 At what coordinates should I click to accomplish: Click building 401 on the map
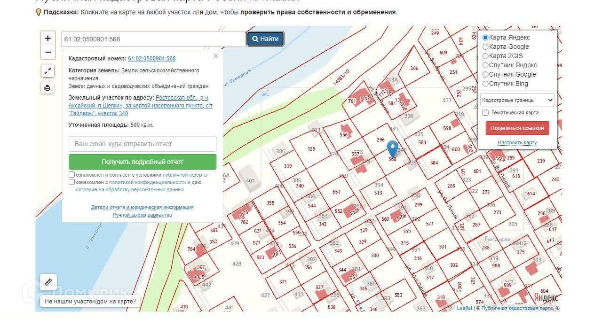250,181
